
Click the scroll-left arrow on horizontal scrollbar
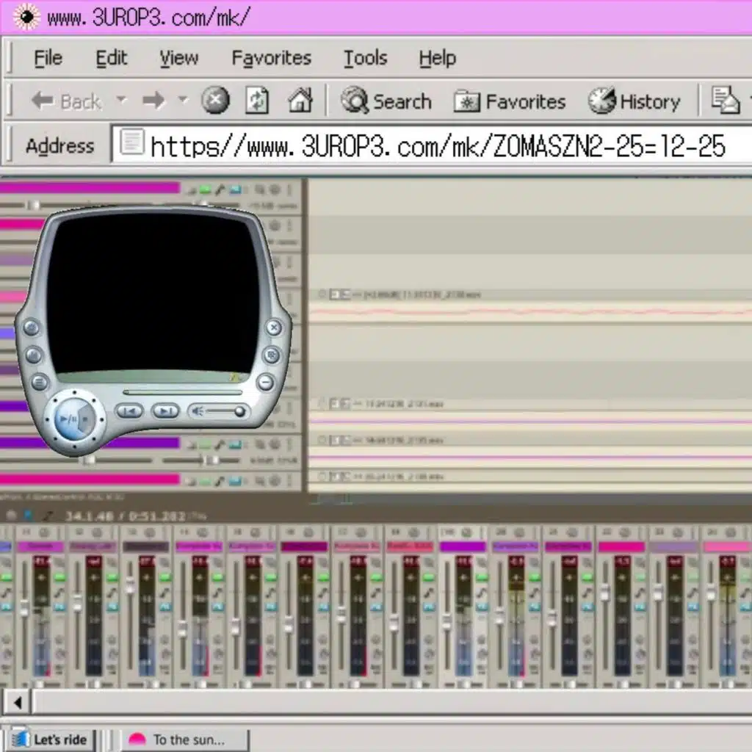(x=18, y=703)
